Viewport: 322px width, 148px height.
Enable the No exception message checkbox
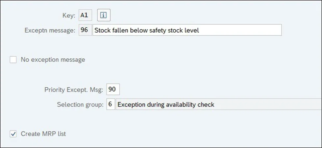(x=13, y=60)
